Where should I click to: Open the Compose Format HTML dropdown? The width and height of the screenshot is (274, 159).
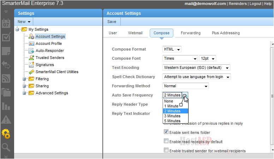tap(172, 49)
